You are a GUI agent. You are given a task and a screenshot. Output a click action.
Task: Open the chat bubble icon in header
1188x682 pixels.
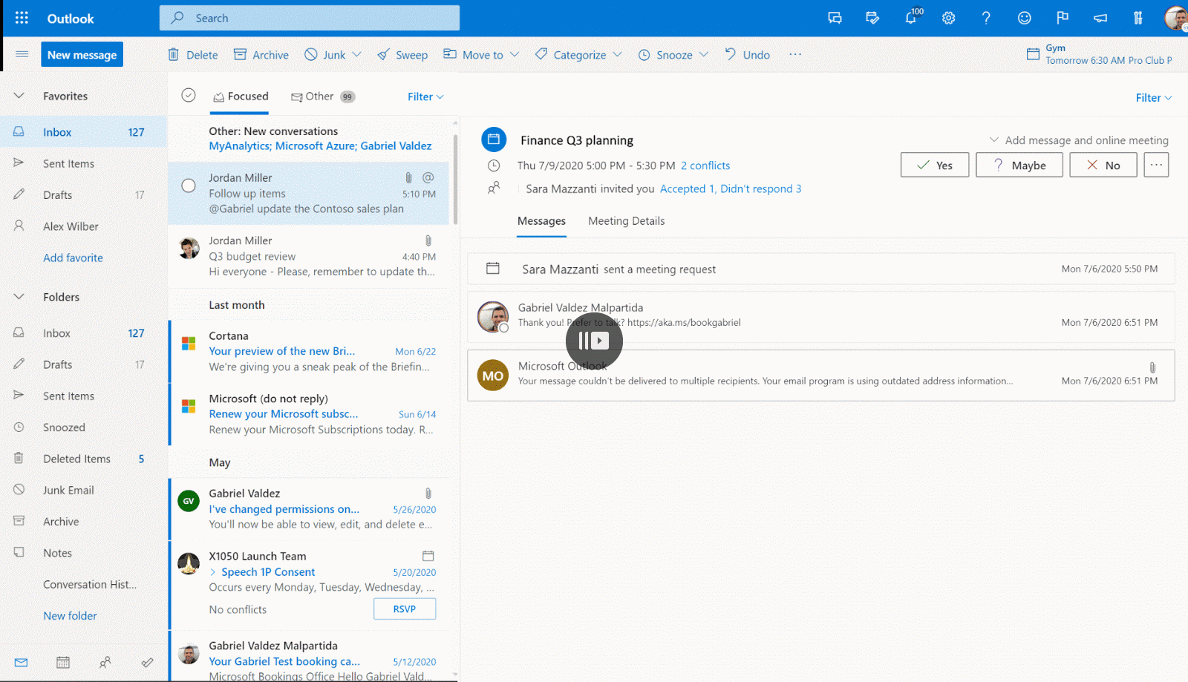(835, 18)
